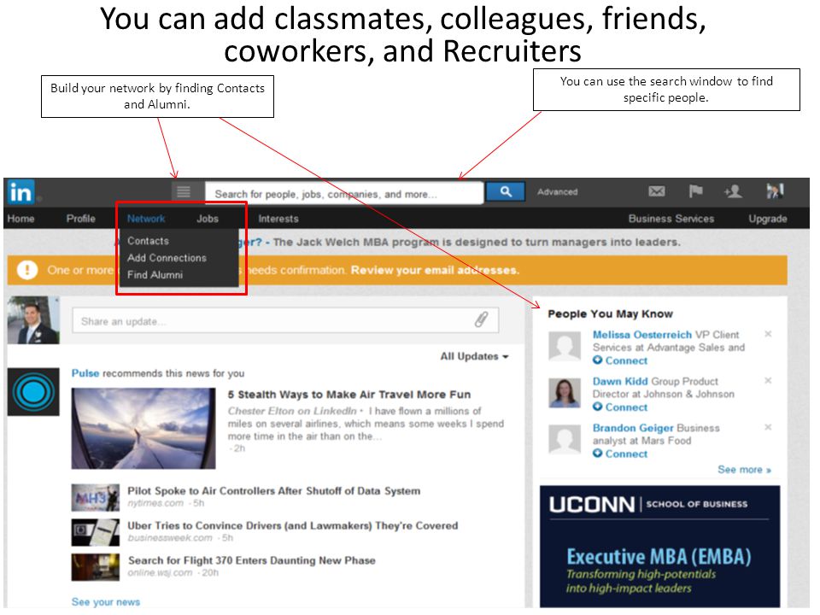820x615 pixels.
Task: Go to the Home menu
Action: (x=20, y=219)
